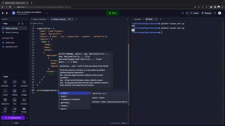Reload the browser page
Image resolution: width=225 pixels, height=126 pixels.
tap(10, 7)
